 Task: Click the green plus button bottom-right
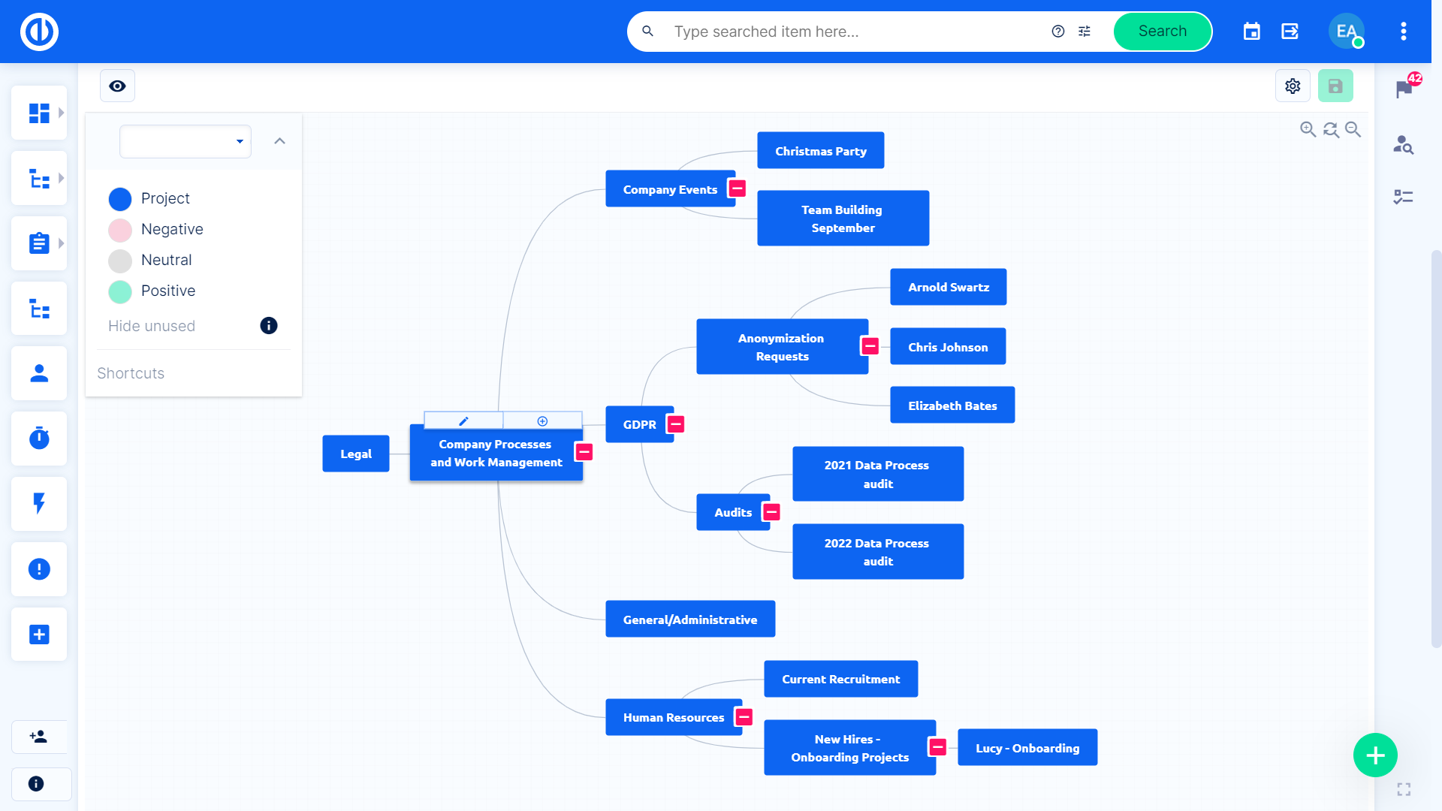point(1376,755)
